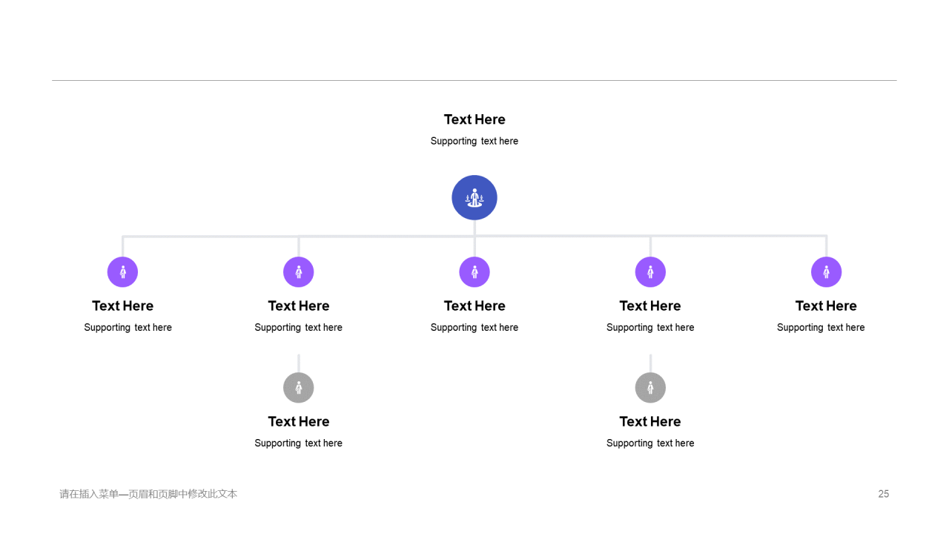Screen dimensions: 949x534
Task: Select "Text Here" heading below the right gray icon
Action: point(650,421)
